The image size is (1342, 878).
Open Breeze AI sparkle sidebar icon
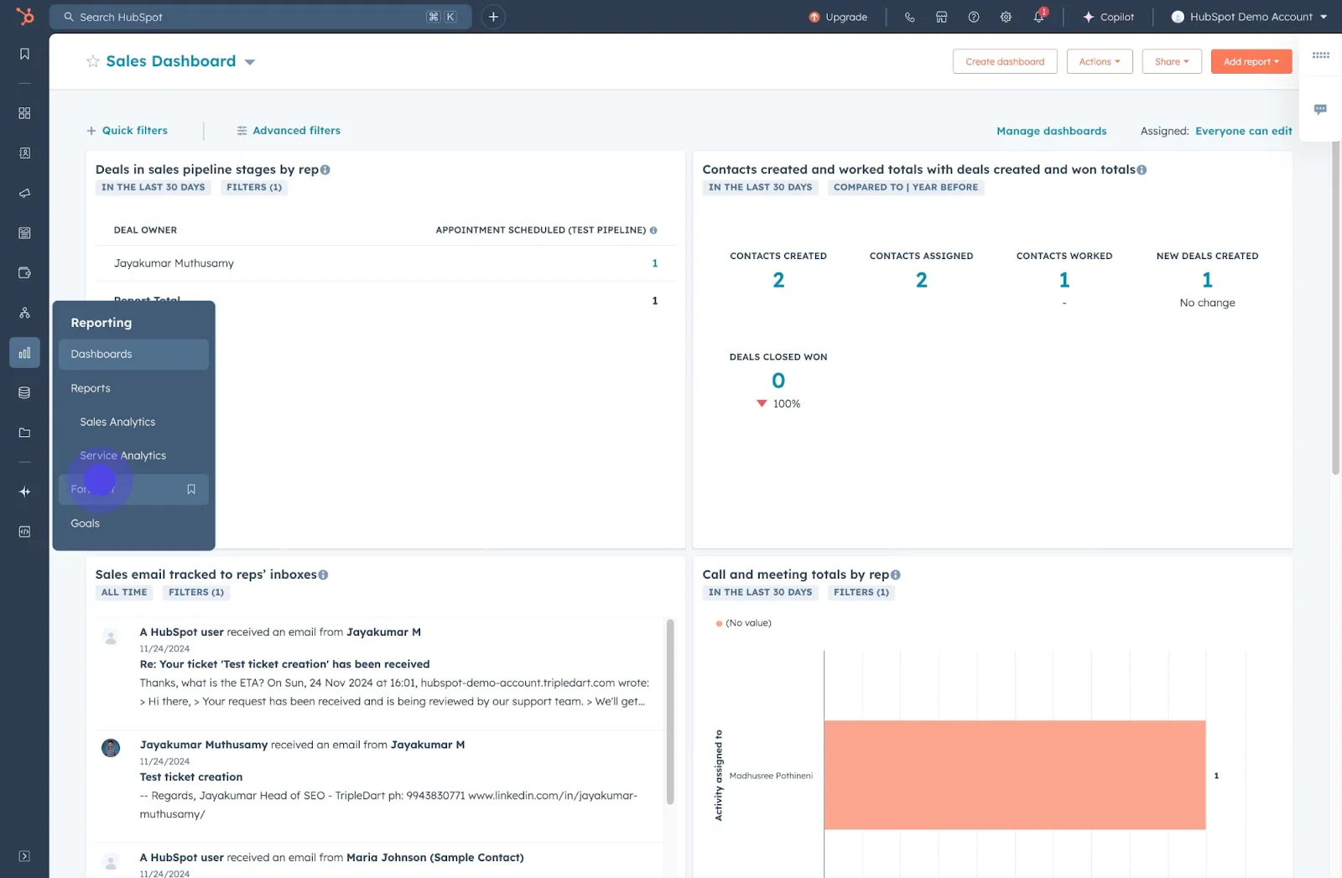24,491
